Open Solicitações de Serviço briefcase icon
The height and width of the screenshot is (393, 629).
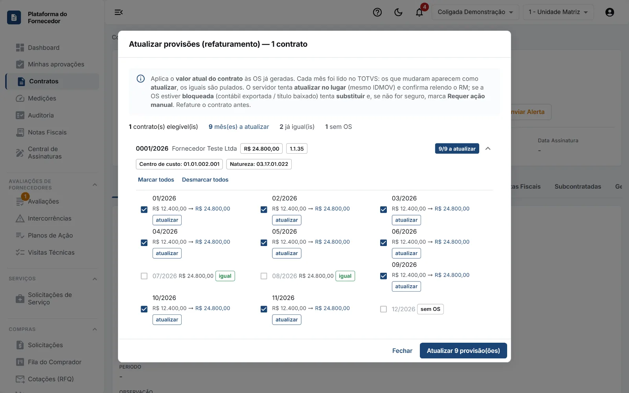pos(20,299)
